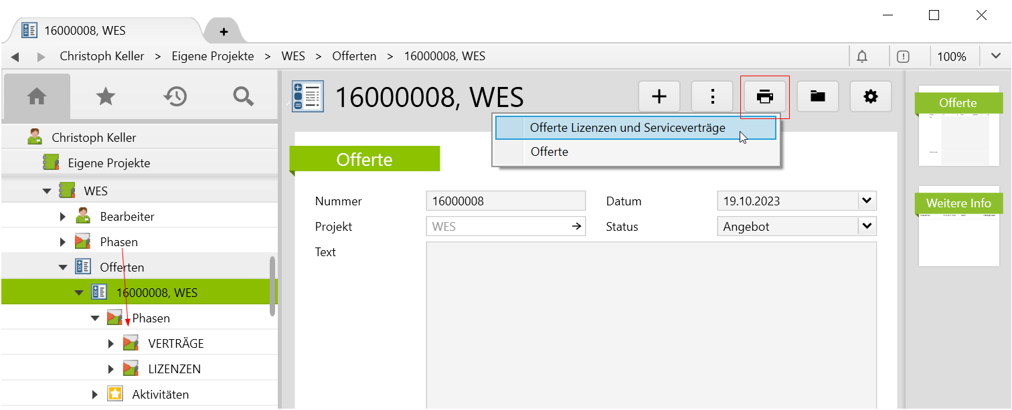Open the search magnifier tab
1012x410 pixels.
(243, 97)
